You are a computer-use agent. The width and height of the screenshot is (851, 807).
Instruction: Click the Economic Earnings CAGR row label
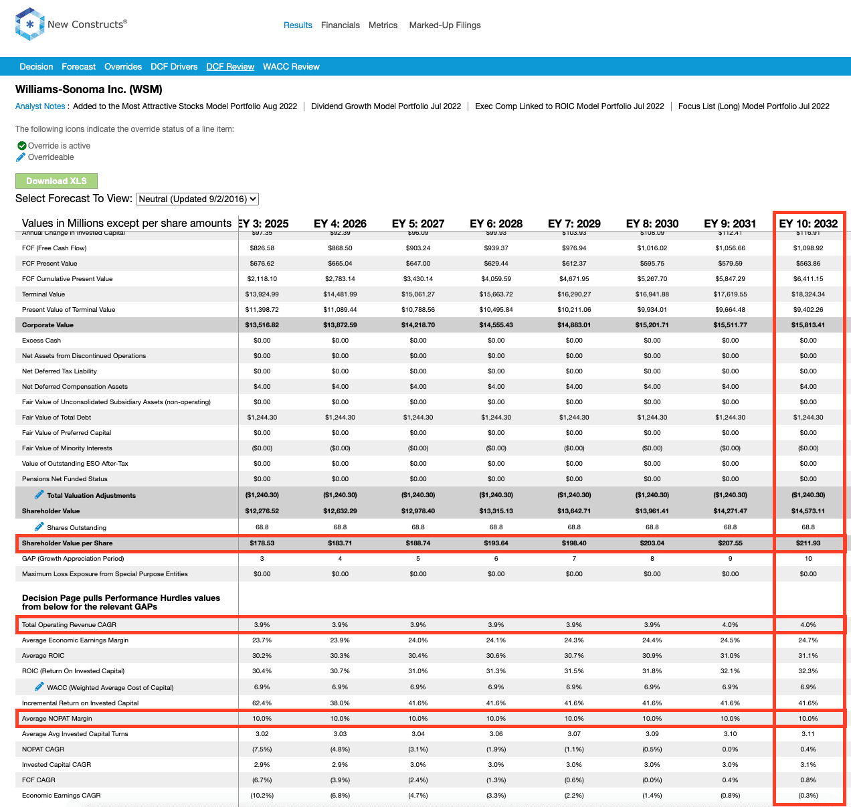click(x=61, y=796)
